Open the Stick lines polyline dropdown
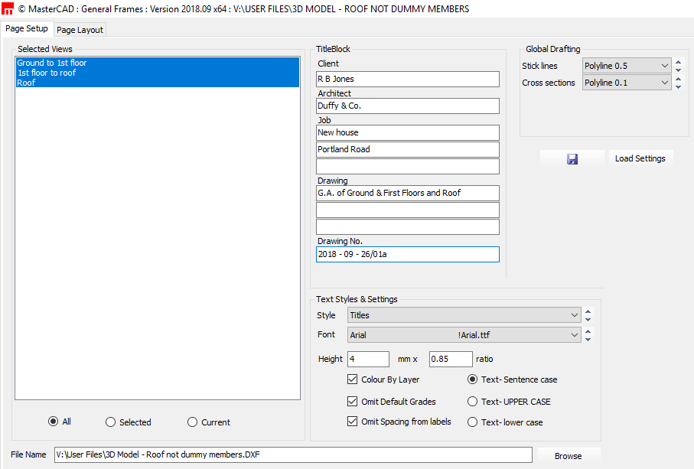The height and width of the screenshot is (469, 694). pyautogui.click(x=627, y=66)
